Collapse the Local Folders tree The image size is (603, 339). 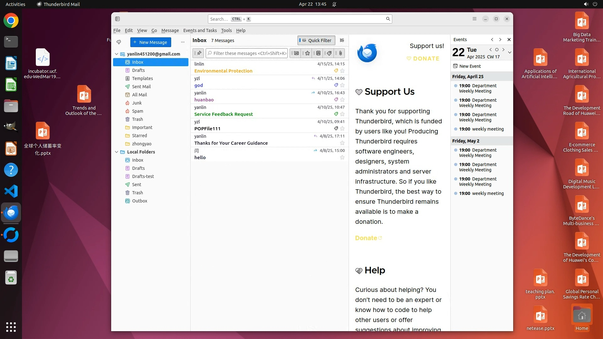pos(117,152)
